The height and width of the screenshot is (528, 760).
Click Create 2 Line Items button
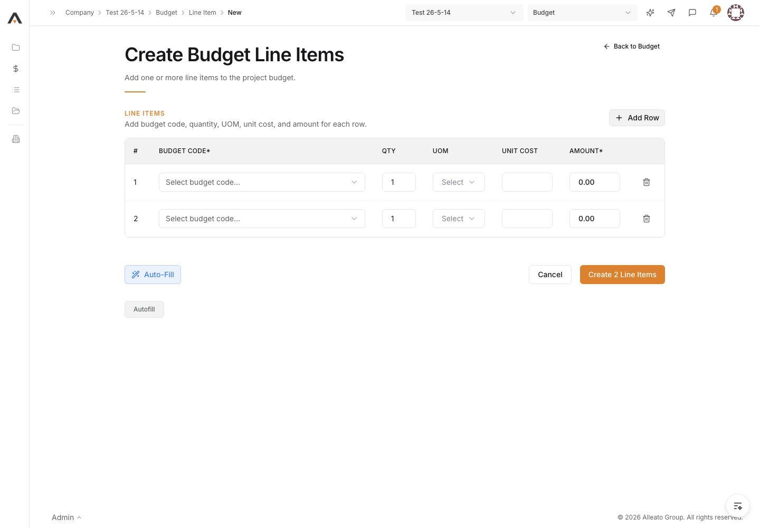(x=622, y=275)
